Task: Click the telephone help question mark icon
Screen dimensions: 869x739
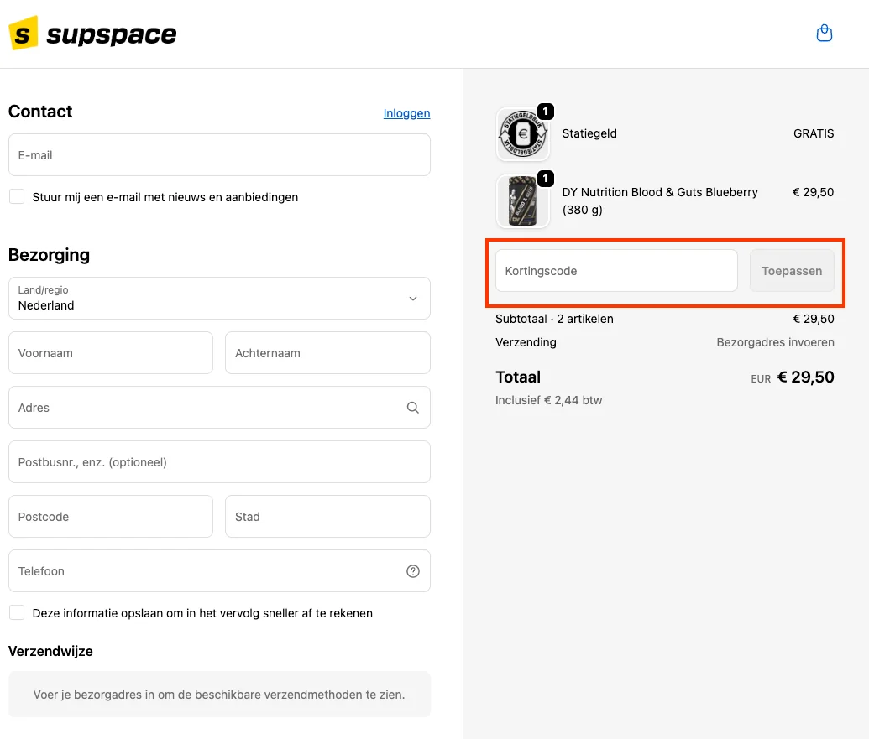Action: 412,570
